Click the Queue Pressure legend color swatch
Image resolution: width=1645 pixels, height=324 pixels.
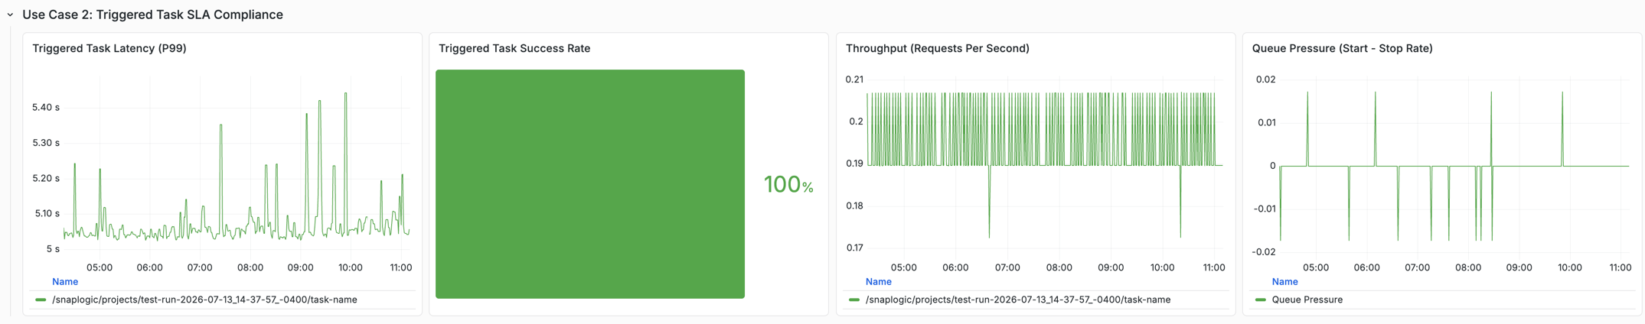[x=1260, y=300]
